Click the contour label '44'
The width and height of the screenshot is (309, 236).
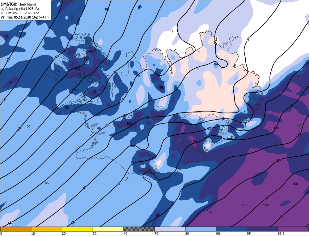point(4,100)
